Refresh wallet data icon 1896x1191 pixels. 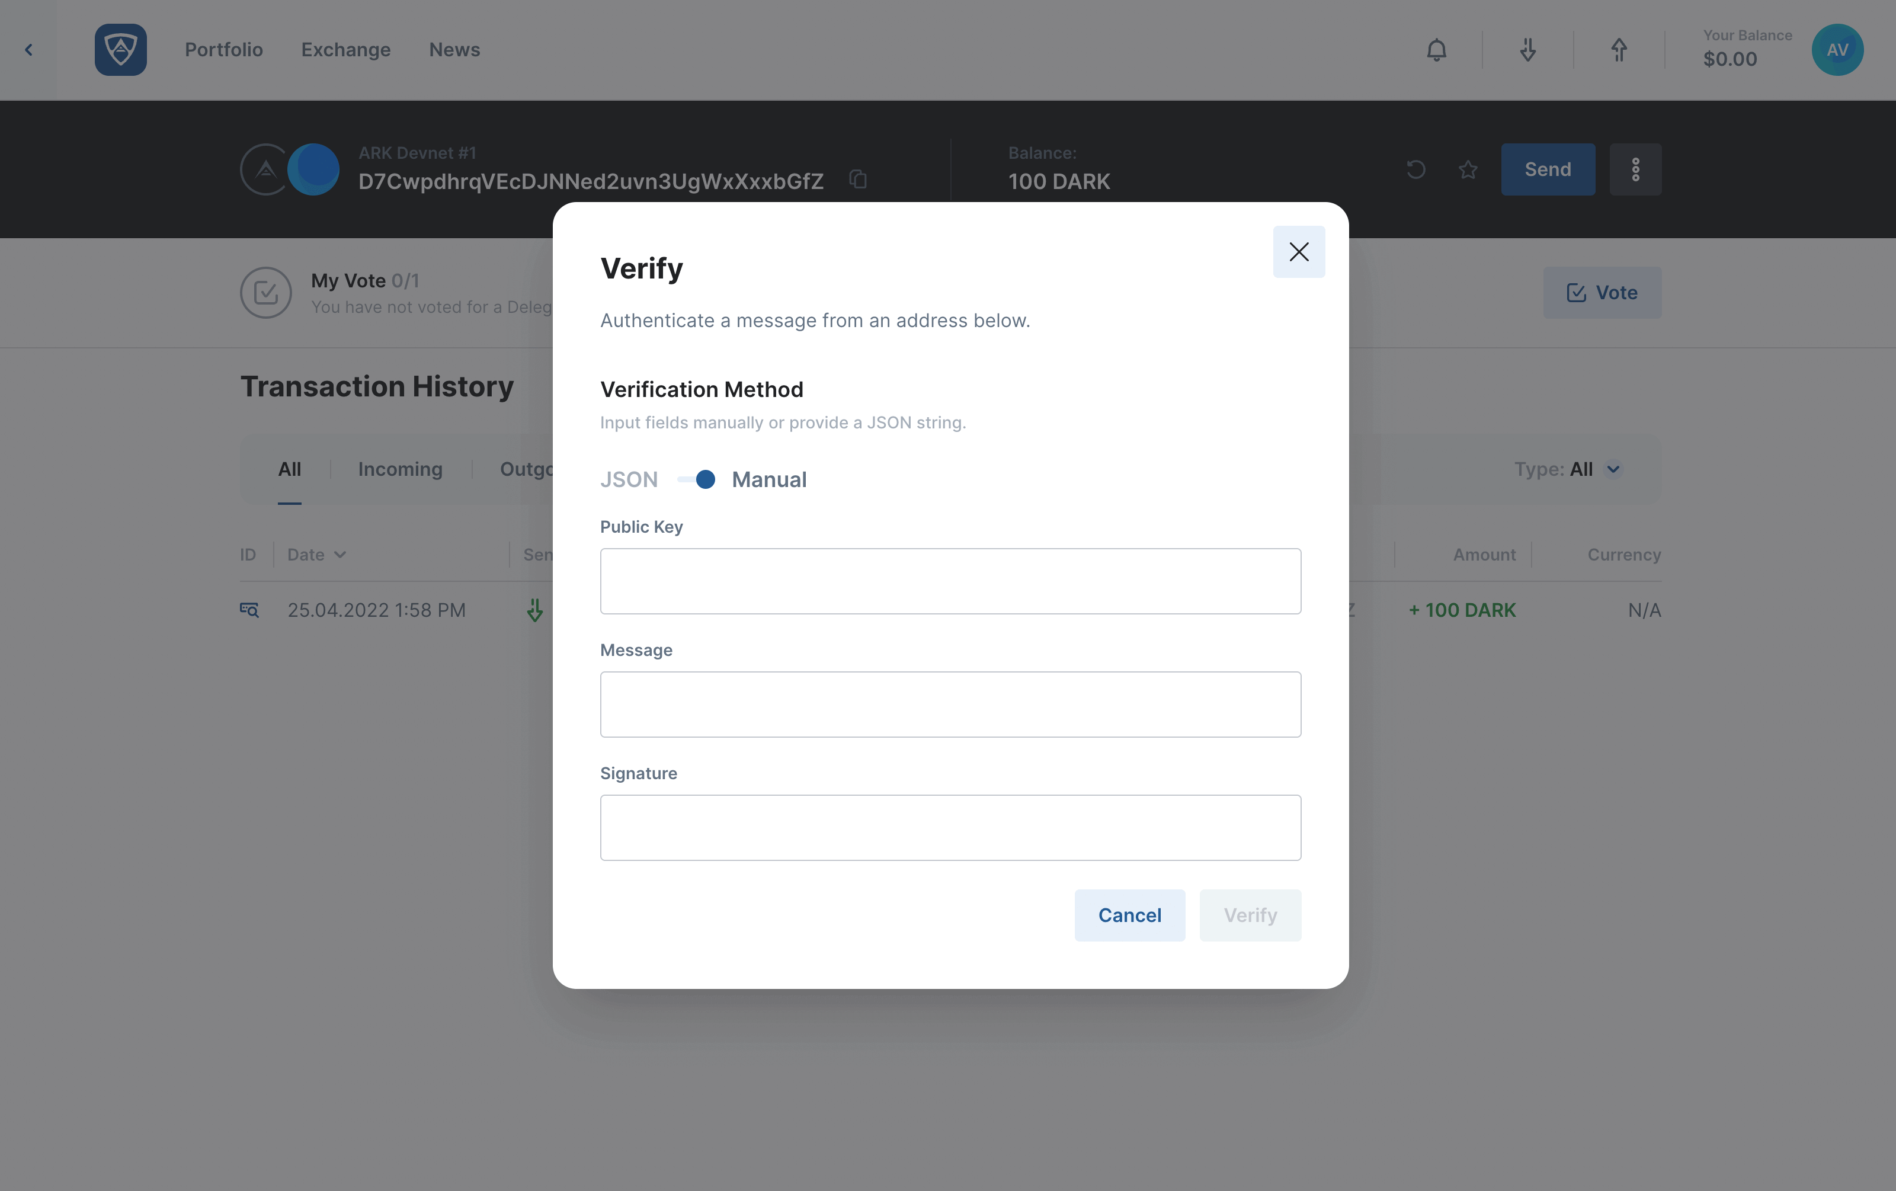point(1415,169)
